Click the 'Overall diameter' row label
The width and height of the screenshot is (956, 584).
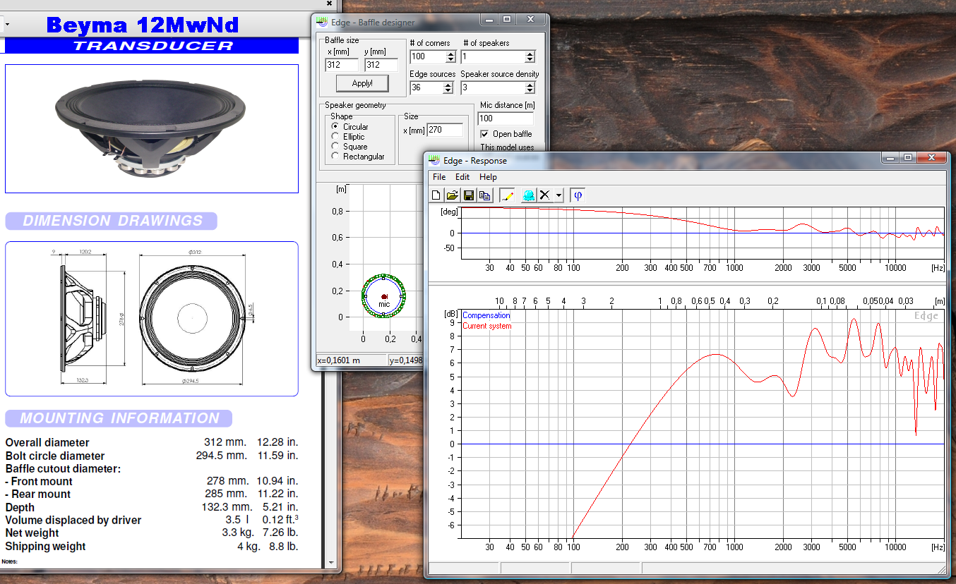[x=47, y=443]
